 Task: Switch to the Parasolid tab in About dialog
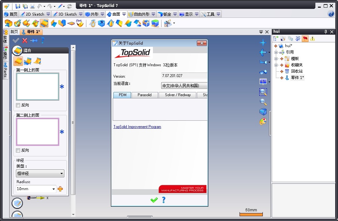pos(144,95)
